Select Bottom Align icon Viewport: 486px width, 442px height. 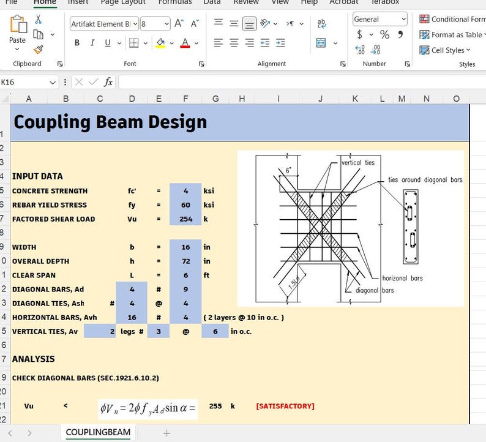point(250,24)
